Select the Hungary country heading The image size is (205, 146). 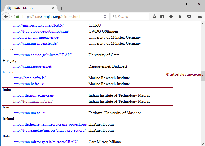click(x=10, y=61)
